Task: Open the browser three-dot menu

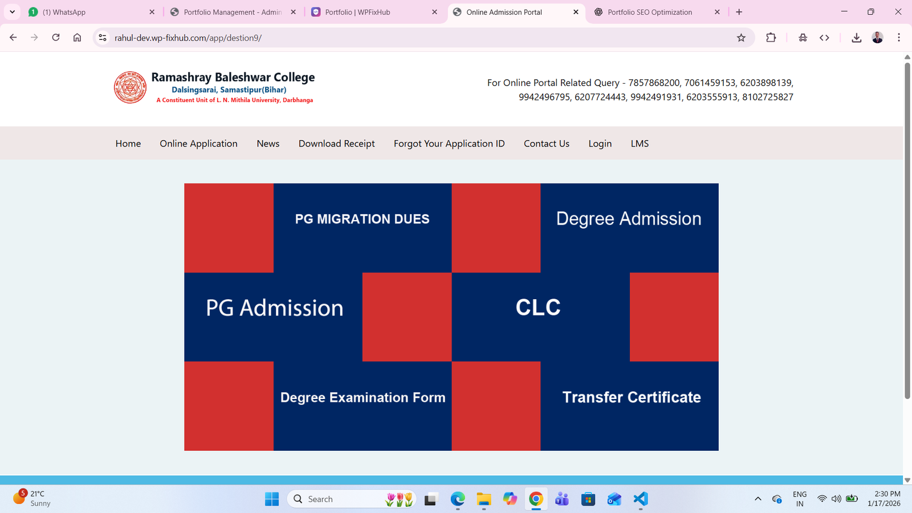Action: pyautogui.click(x=899, y=38)
